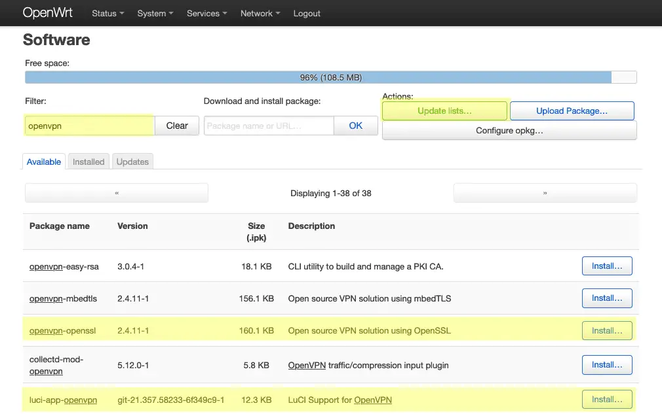Click Update lists button
This screenshot has width=662, height=414.
[444, 111]
